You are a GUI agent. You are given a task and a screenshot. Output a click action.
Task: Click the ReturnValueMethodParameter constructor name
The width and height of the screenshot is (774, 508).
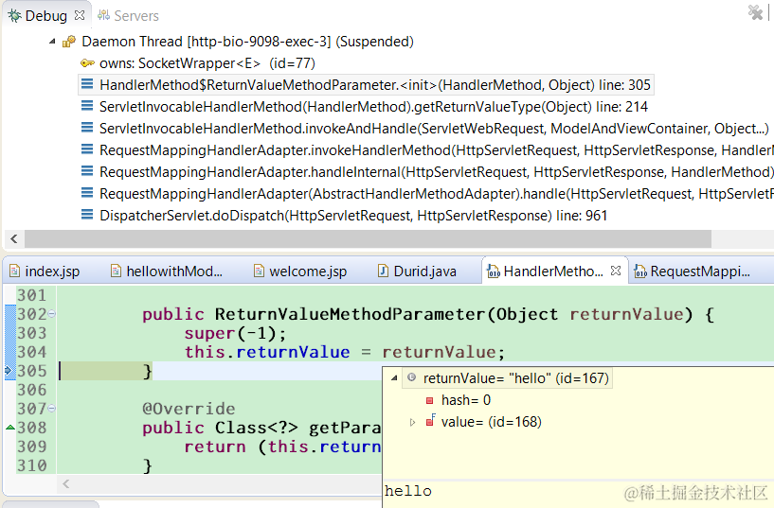pyautogui.click(x=350, y=314)
